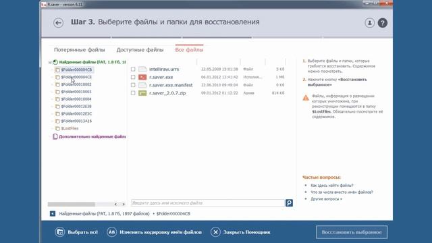The image size is (432, 243).
Task: Click the 'Выбрать всё' icon
Action: click(x=60, y=232)
